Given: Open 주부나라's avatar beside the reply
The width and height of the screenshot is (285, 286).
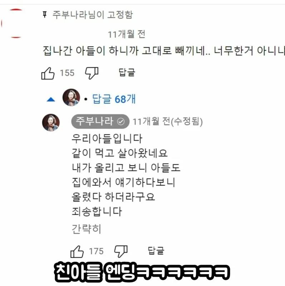Looking at the screenshot, I should 51,122.
